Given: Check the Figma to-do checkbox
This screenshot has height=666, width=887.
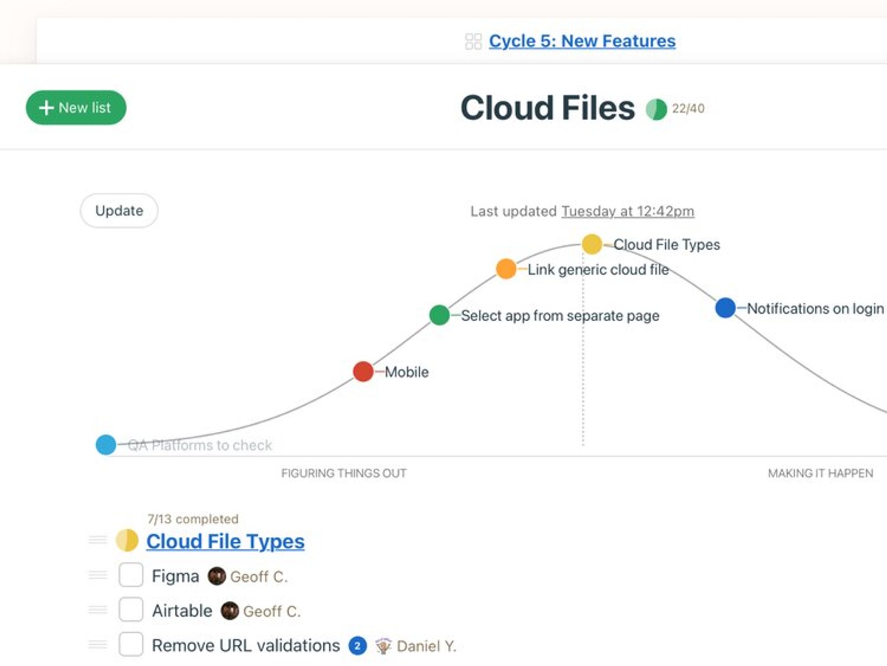Looking at the screenshot, I should [x=131, y=575].
